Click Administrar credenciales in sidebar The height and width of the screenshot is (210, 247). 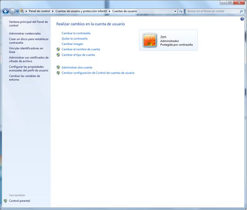tap(25, 33)
